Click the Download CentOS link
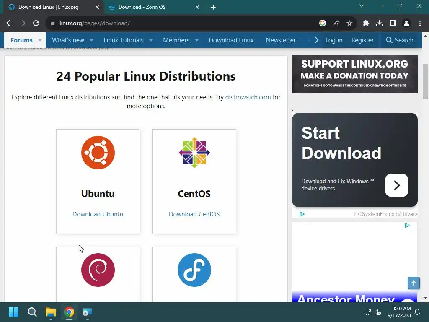 (x=194, y=214)
